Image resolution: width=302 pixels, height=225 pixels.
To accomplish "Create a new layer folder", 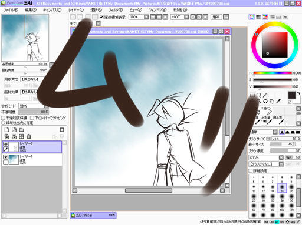I will pyautogui.click(x=22, y=130).
